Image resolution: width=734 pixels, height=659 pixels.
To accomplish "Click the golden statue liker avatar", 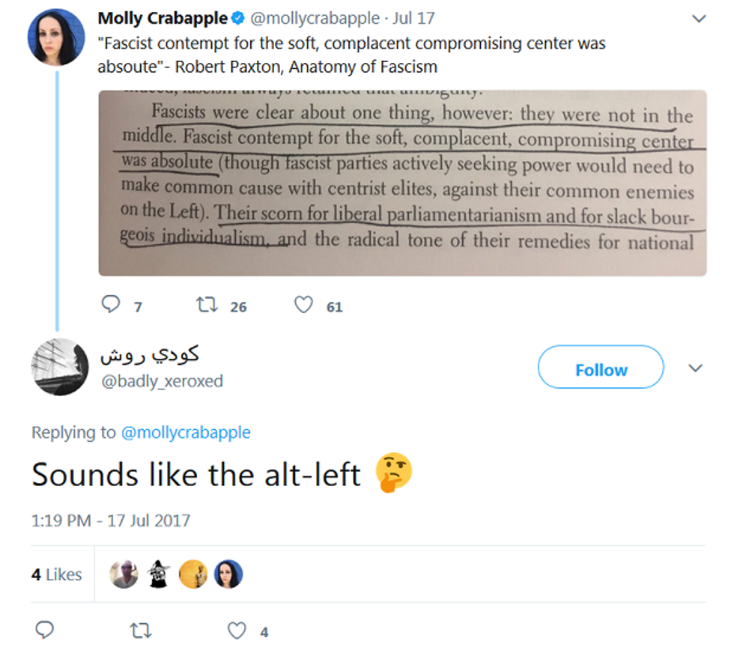I will click(193, 574).
